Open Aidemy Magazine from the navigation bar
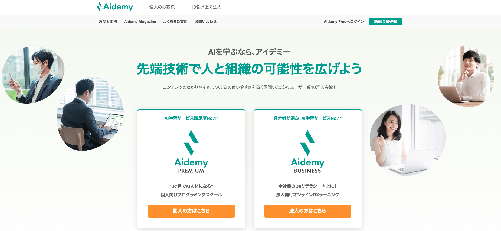Image resolution: width=501 pixels, height=231 pixels. coord(140,22)
